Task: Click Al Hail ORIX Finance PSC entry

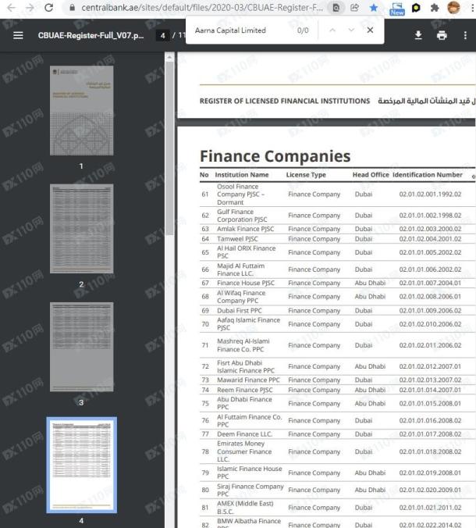Action: coord(247,252)
